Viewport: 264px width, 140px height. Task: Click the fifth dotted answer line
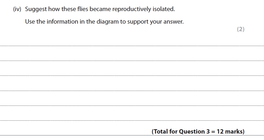[x=132, y=105]
